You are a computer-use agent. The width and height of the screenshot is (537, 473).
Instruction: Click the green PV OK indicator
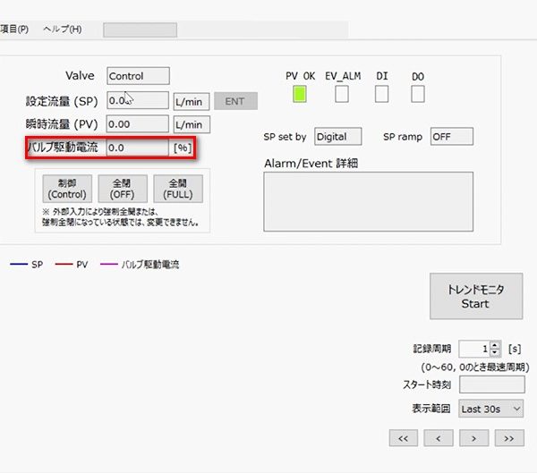300,93
